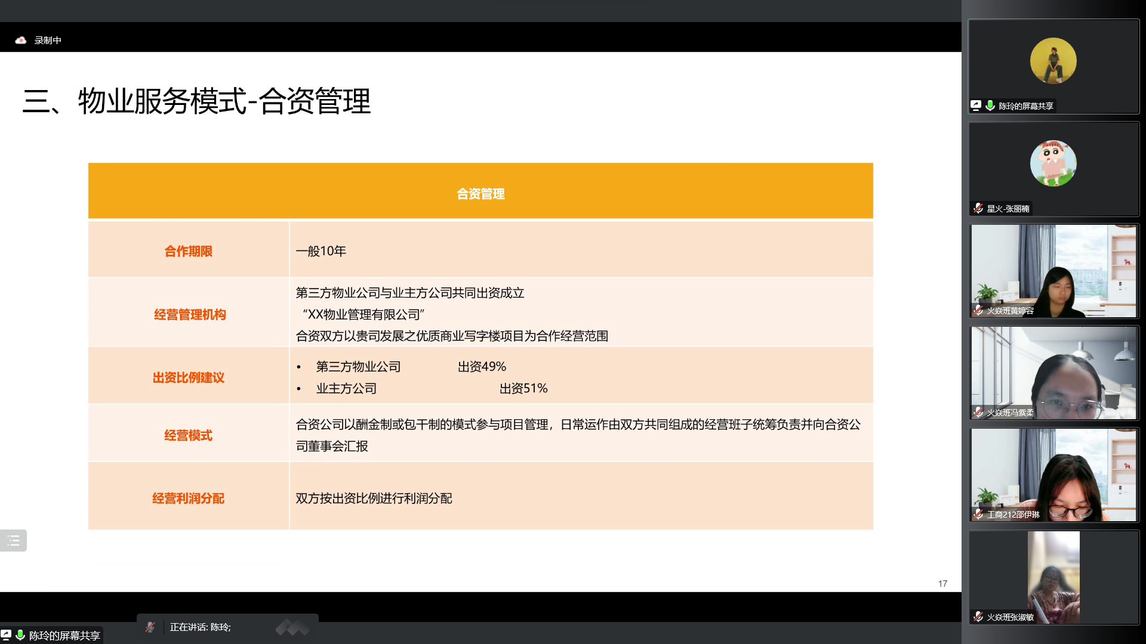The height and width of the screenshot is (644, 1146).
Task: Select 陈玲's yellow avatar thumbnail
Action: coord(1053,61)
